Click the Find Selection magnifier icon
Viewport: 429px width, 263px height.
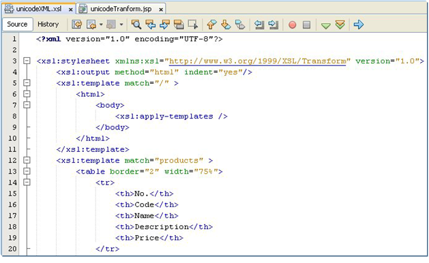(x=136, y=25)
